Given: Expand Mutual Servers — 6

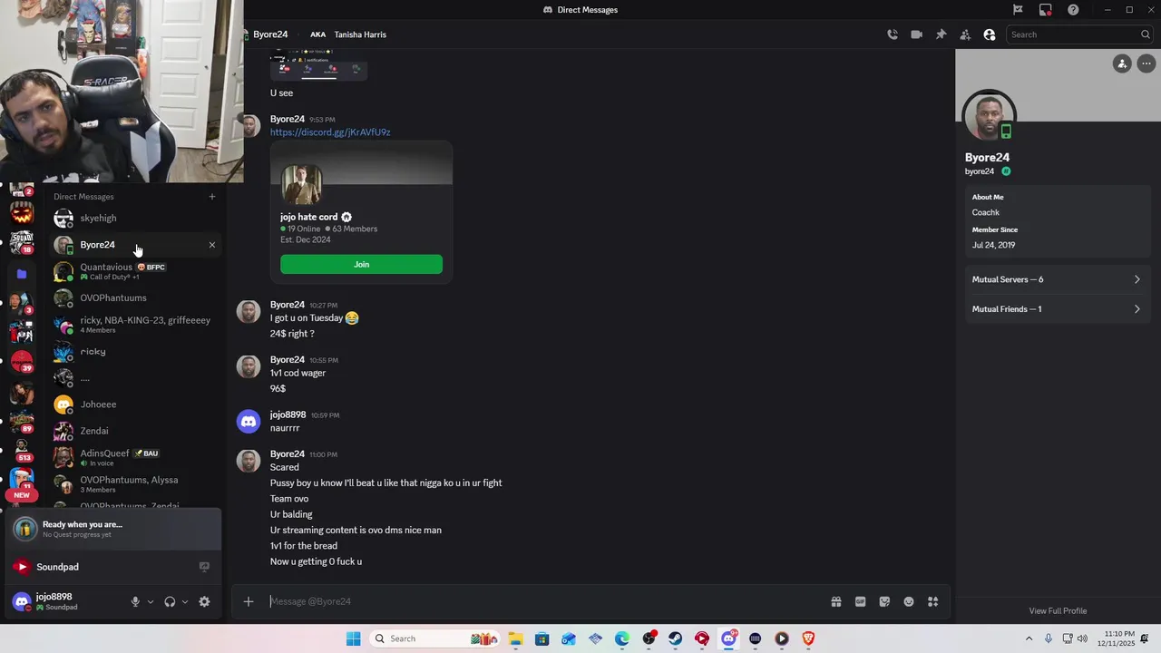Looking at the screenshot, I should [1057, 279].
